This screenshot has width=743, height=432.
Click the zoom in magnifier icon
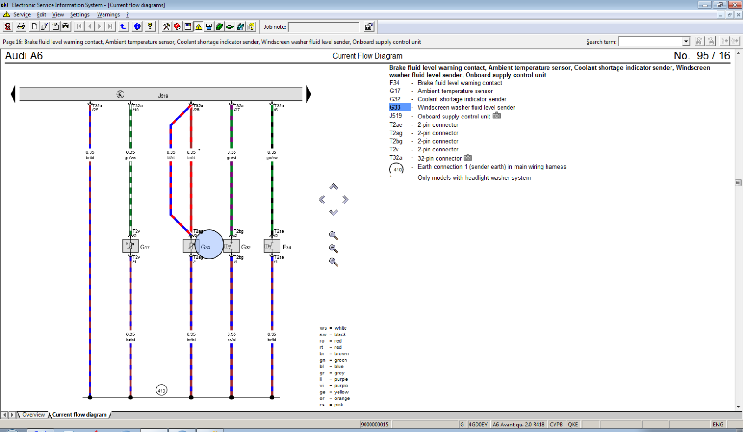coord(333,249)
